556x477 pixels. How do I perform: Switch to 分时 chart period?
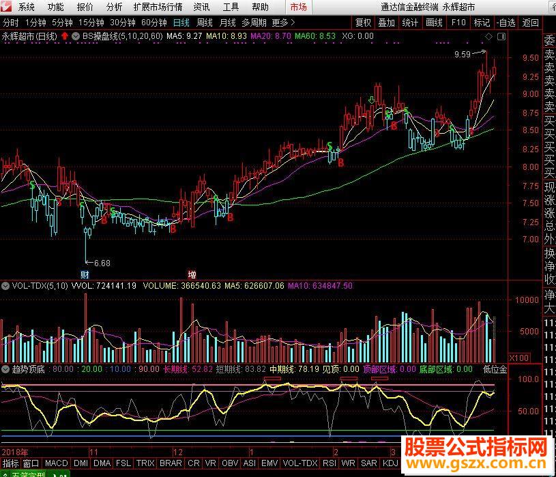pos(11,23)
